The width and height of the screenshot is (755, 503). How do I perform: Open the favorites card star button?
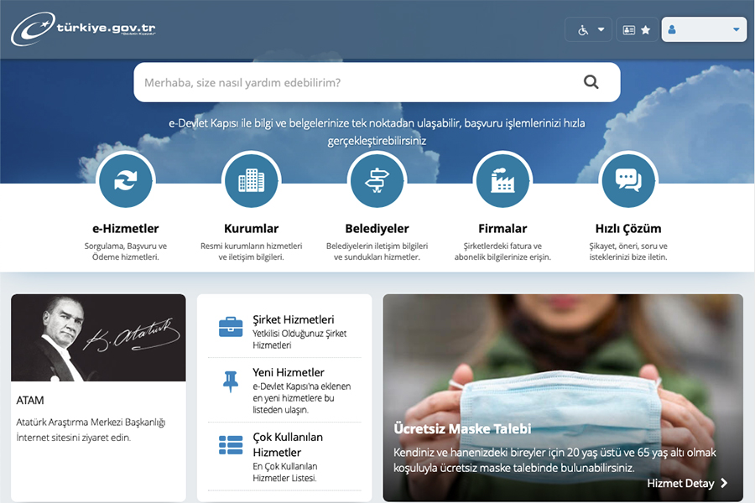coord(637,30)
